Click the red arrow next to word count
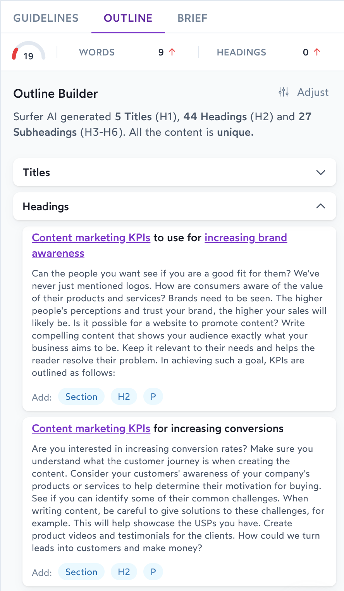The image size is (344, 591). [172, 52]
